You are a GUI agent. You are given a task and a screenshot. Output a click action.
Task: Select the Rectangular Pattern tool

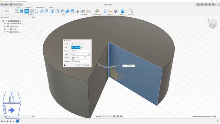(x=36, y=11)
